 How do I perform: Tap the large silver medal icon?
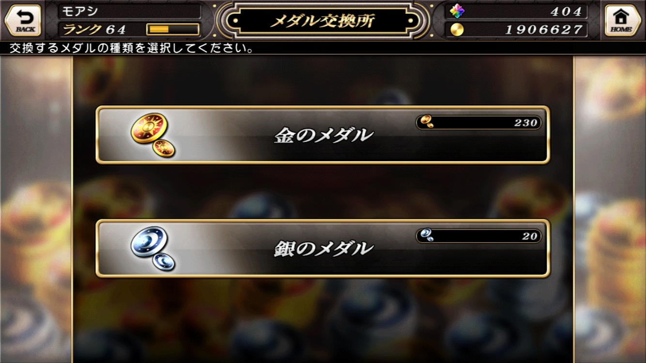pyautogui.click(x=153, y=248)
